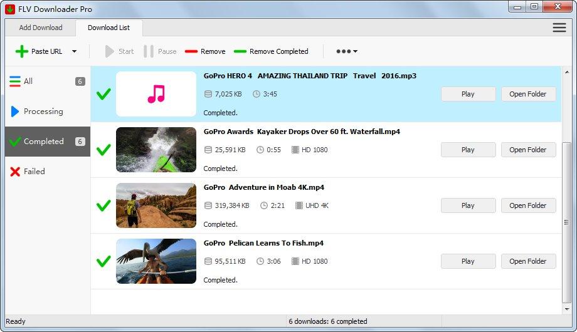Switch to the Add Download tab

(41, 28)
